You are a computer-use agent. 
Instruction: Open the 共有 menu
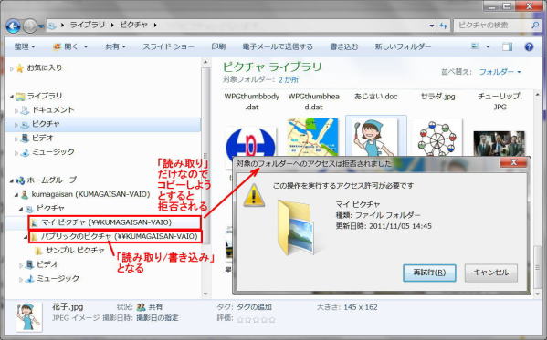pos(115,46)
